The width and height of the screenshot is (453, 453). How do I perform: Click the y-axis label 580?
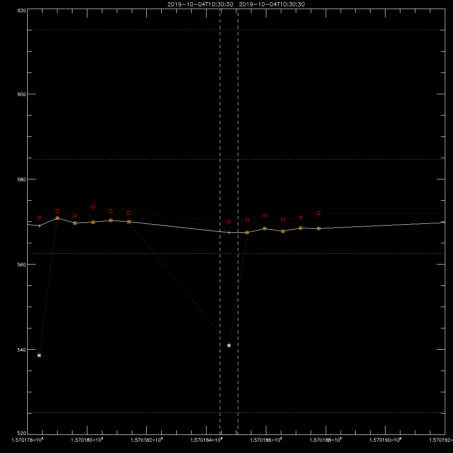pos(22,179)
